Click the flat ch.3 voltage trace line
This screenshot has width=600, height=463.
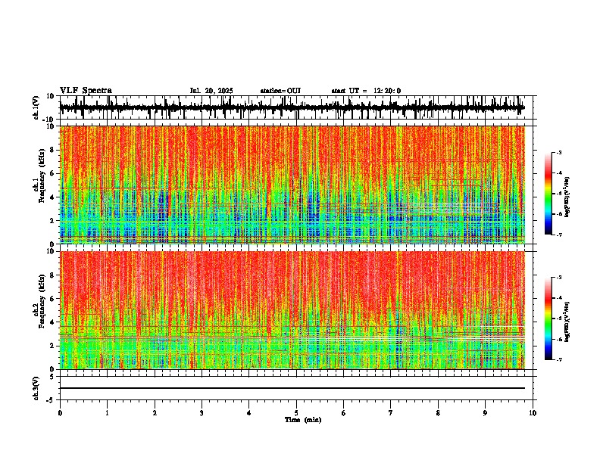[292, 388]
